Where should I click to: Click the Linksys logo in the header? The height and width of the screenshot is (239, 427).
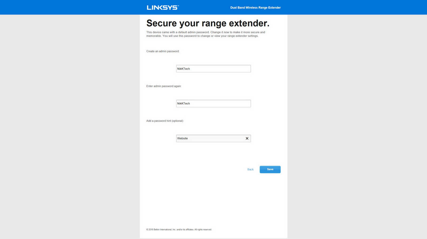(x=163, y=7)
